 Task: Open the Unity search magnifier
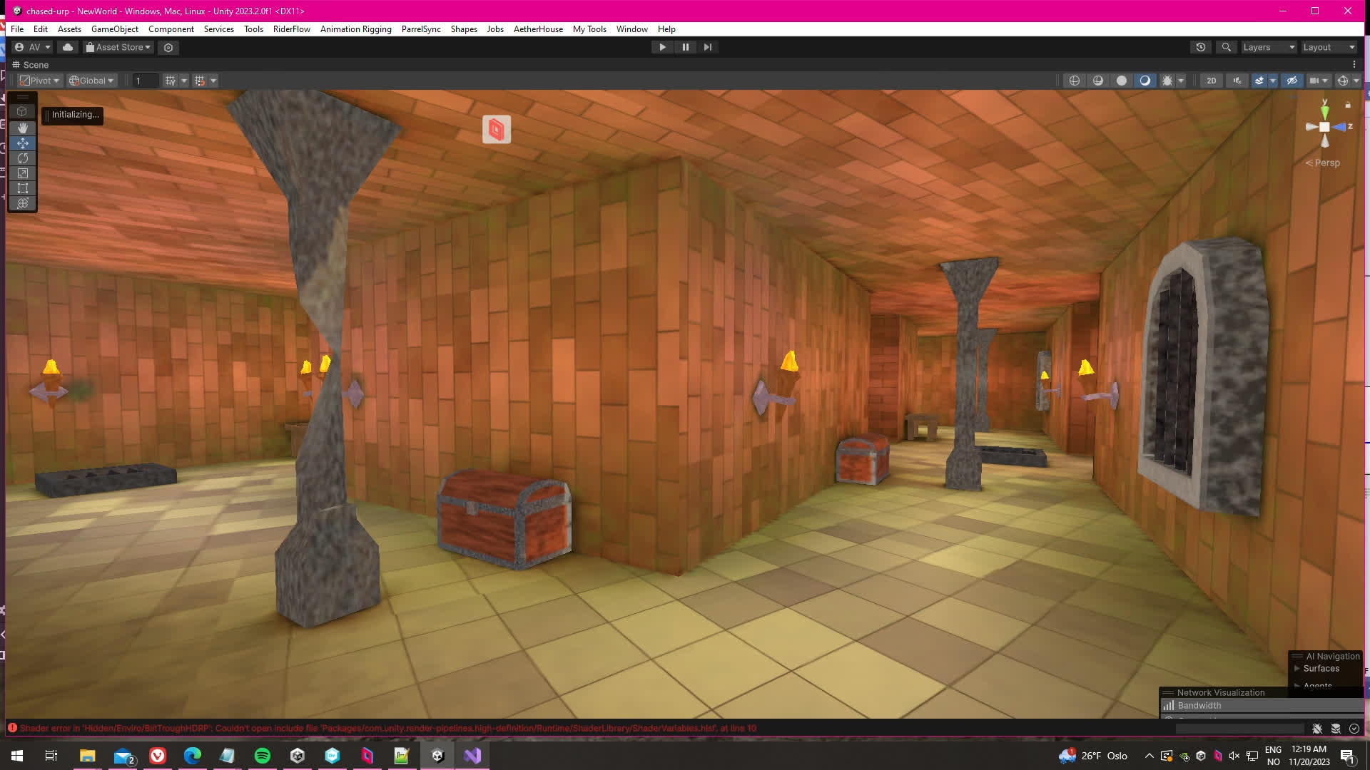click(x=1226, y=47)
